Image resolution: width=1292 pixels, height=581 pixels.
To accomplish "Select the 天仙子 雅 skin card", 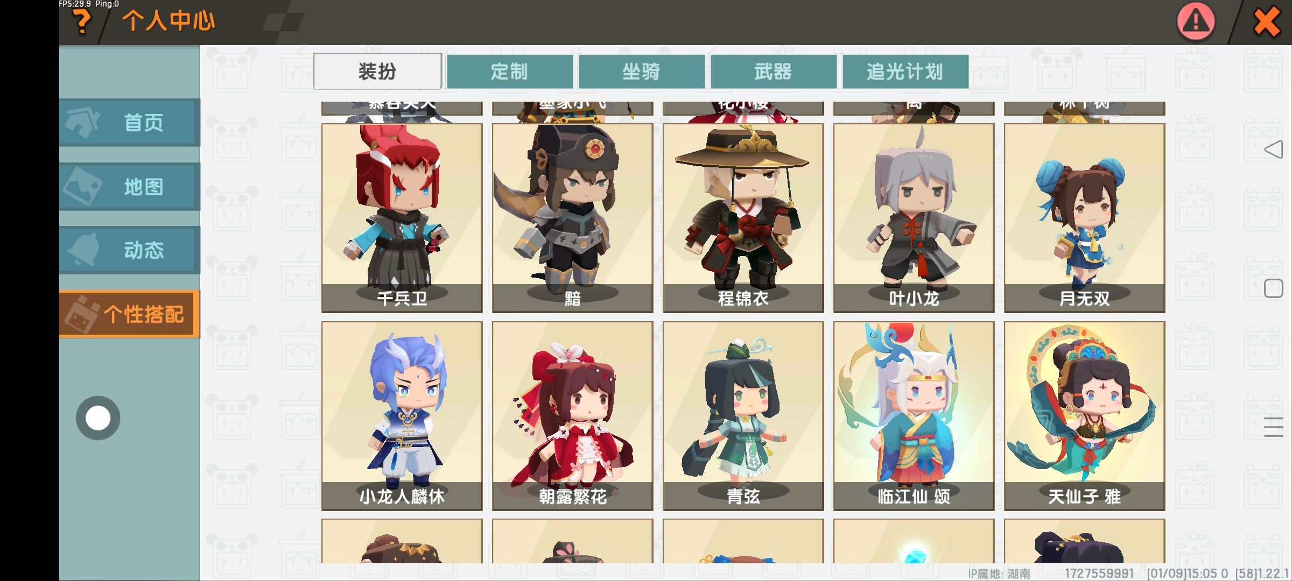I will (x=1085, y=416).
